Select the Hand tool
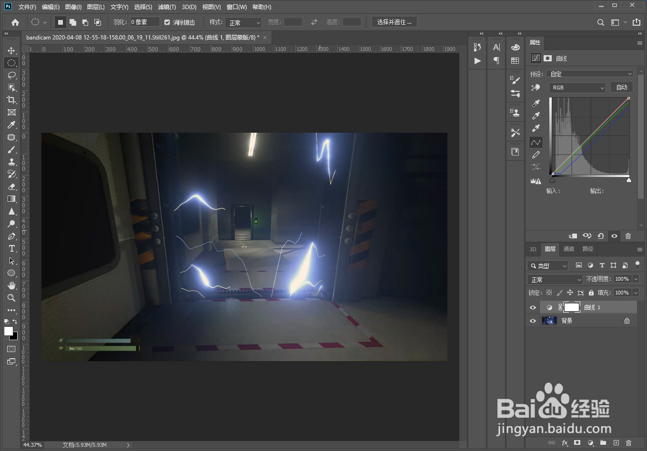Image resolution: width=647 pixels, height=451 pixels. pyautogui.click(x=11, y=285)
